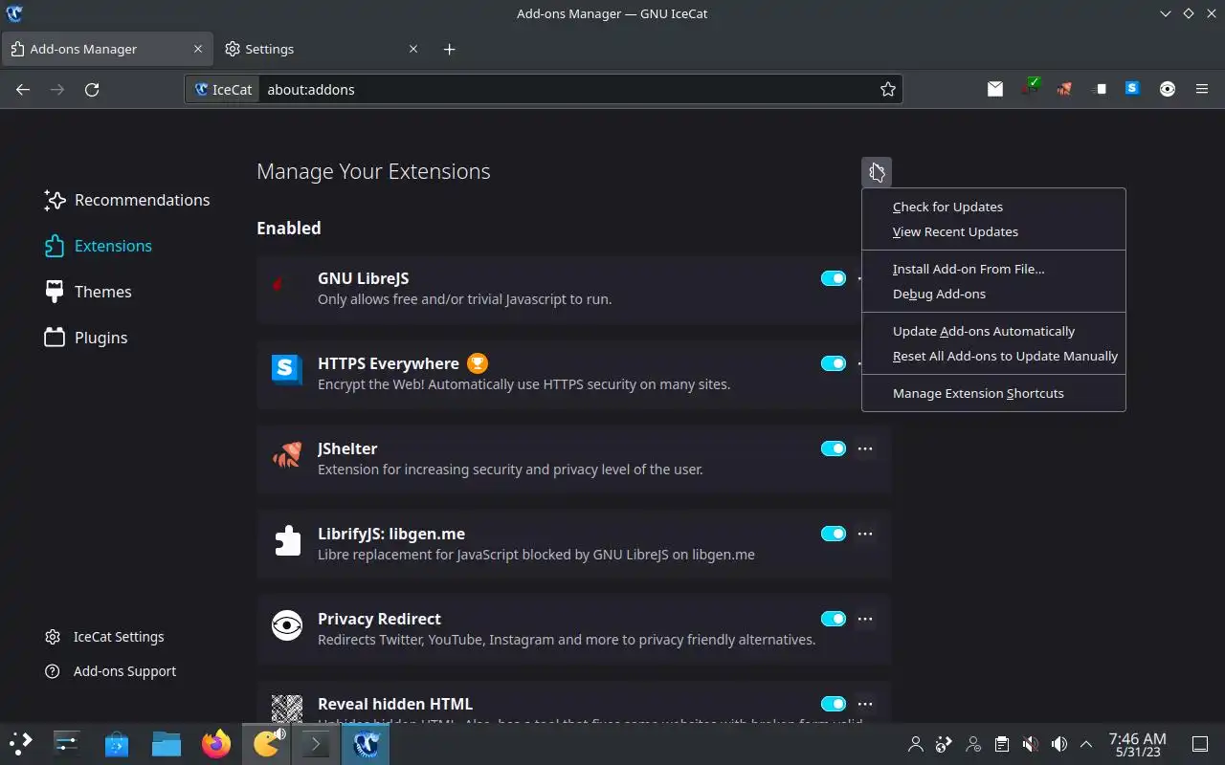Viewport: 1225px width, 765px height.
Task: Select Check for Updates menu item
Action: click(x=993, y=207)
